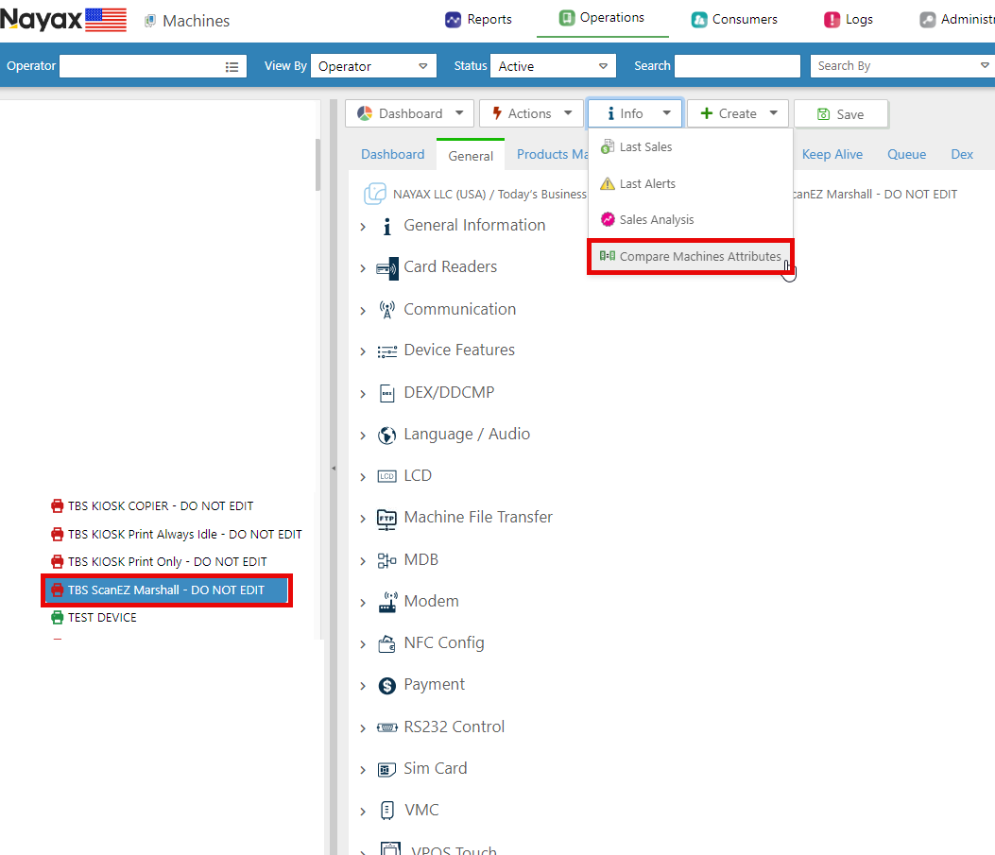Choose Last Alerts from Info menu
This screenshot has width=995, height=855.
point(647,183)
